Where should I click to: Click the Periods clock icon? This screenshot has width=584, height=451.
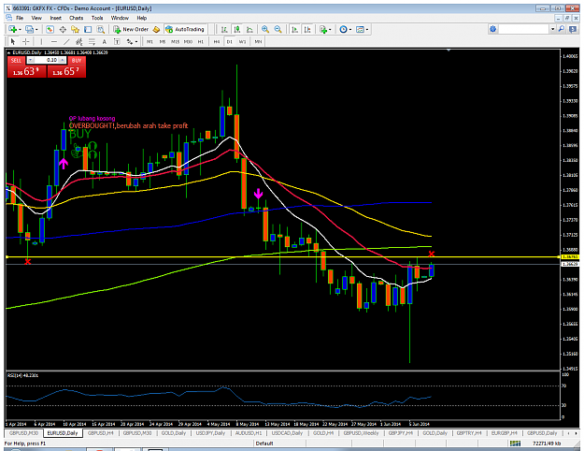point(344,29)
